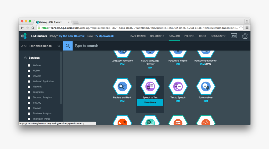
Task: Click the Chrome profile person icon
Action: pos(247,21)
